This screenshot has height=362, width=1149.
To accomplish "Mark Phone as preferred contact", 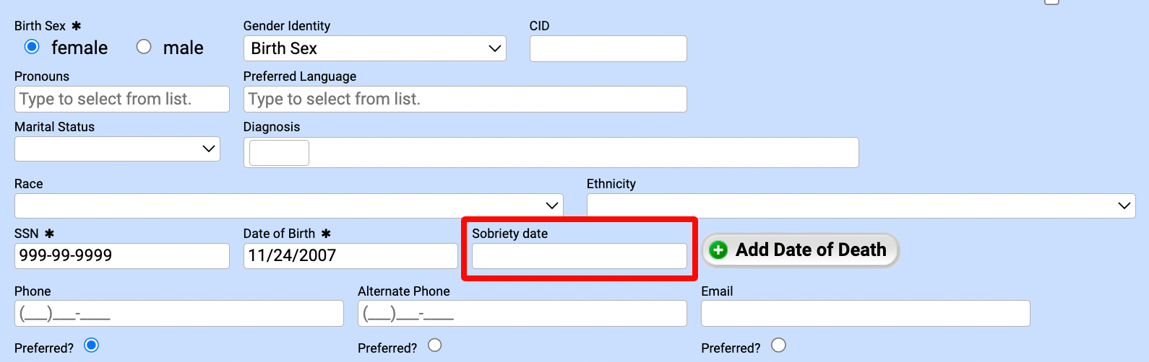I will pyautogui.click(x=91, y=345).
